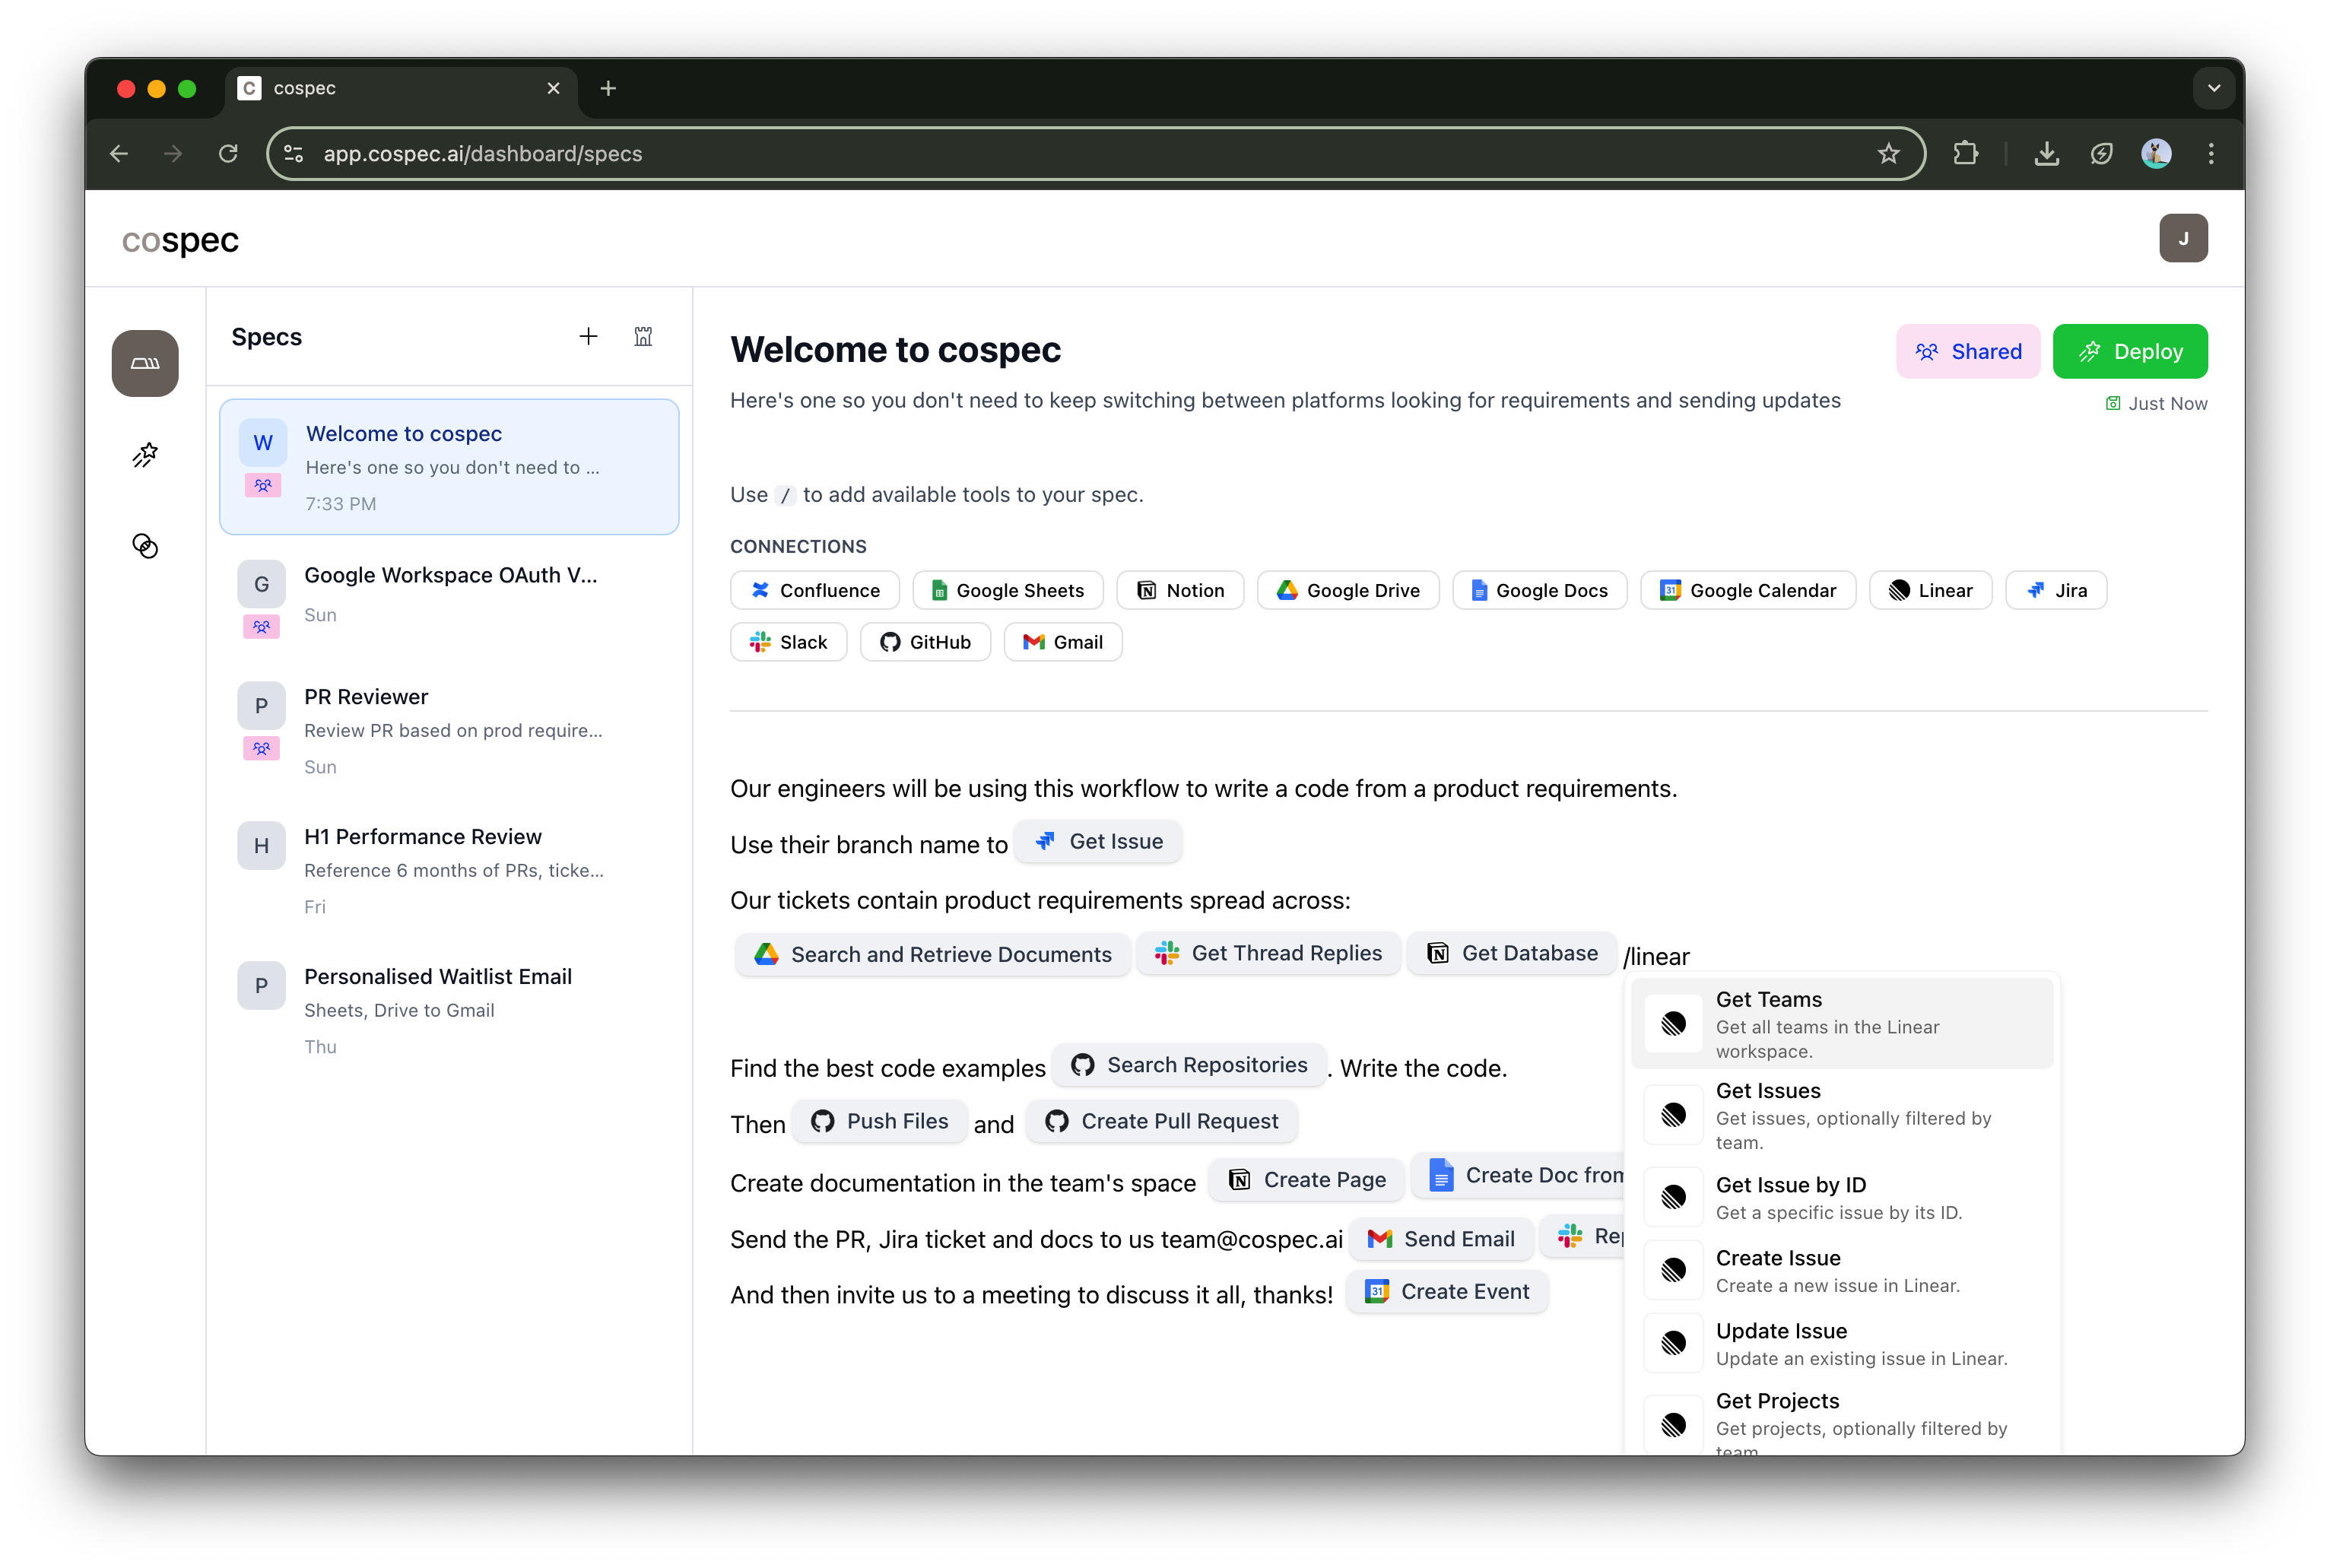Screen dimensions: 2330x1568
Task: Click the Create Doc from chip
Action: click(x=1519, y=1175)
